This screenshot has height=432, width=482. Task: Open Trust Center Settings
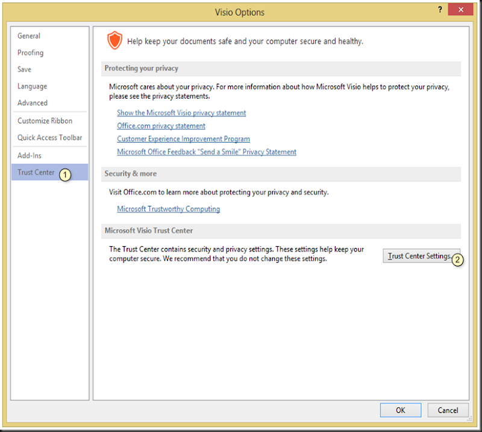(419, 256)
